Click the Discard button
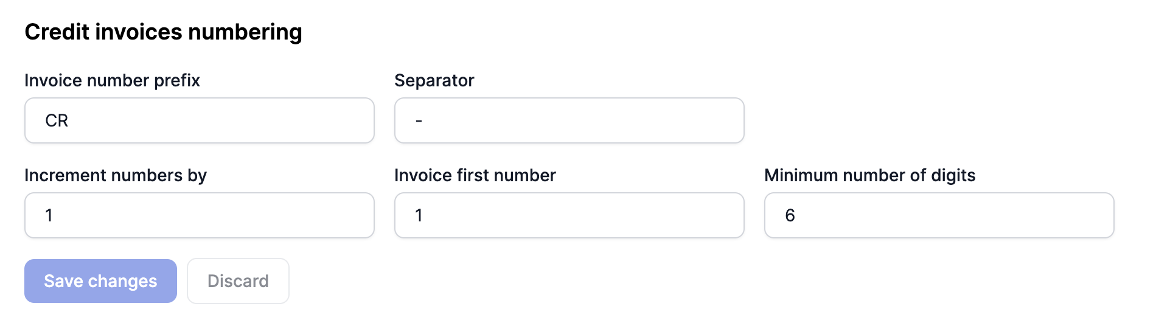 pos(238,281)
